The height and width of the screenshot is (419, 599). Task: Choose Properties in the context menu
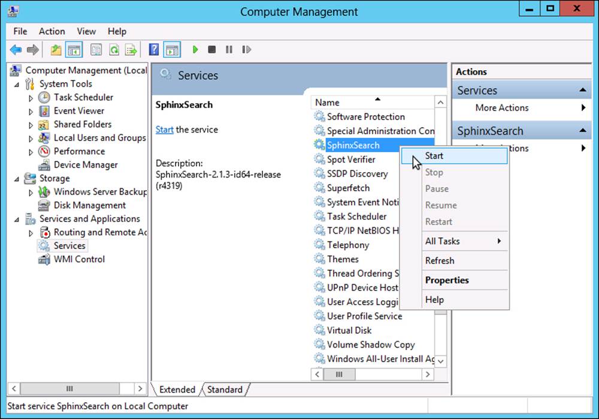click(x=455, y=280)
